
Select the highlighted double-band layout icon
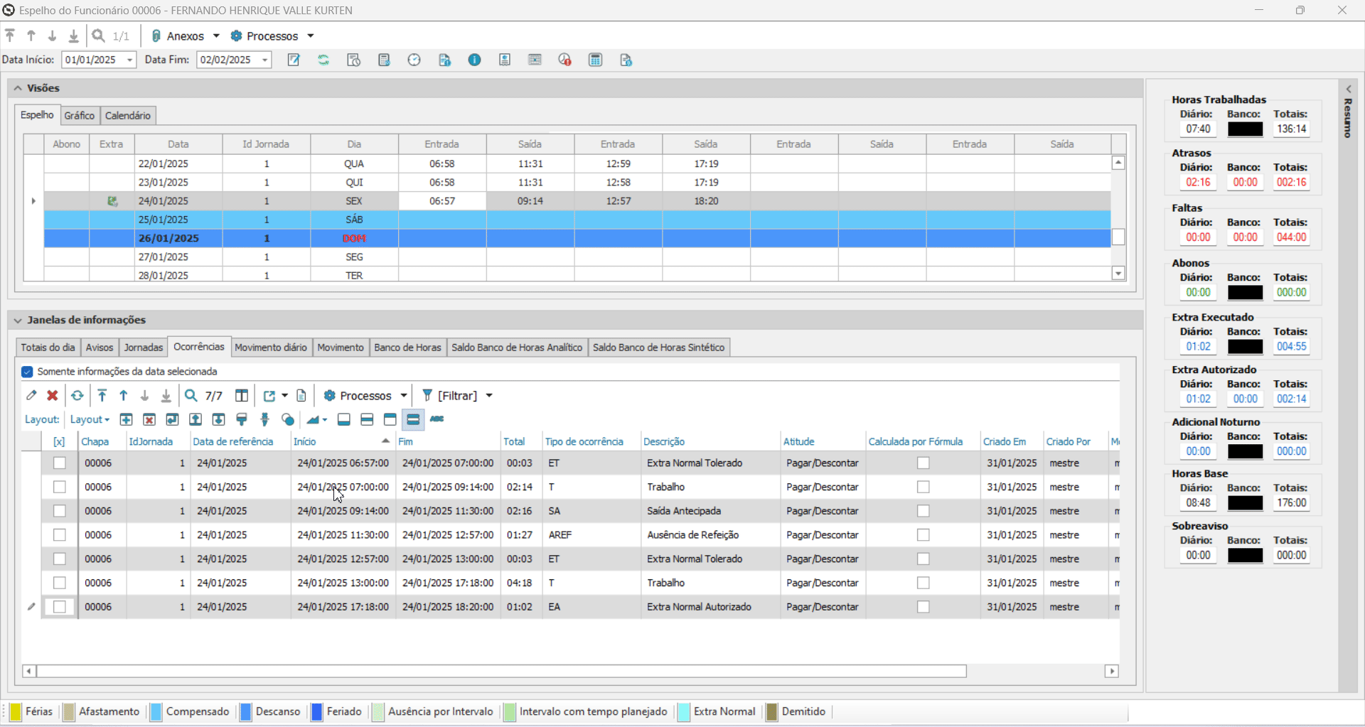(x=413, y=419)
